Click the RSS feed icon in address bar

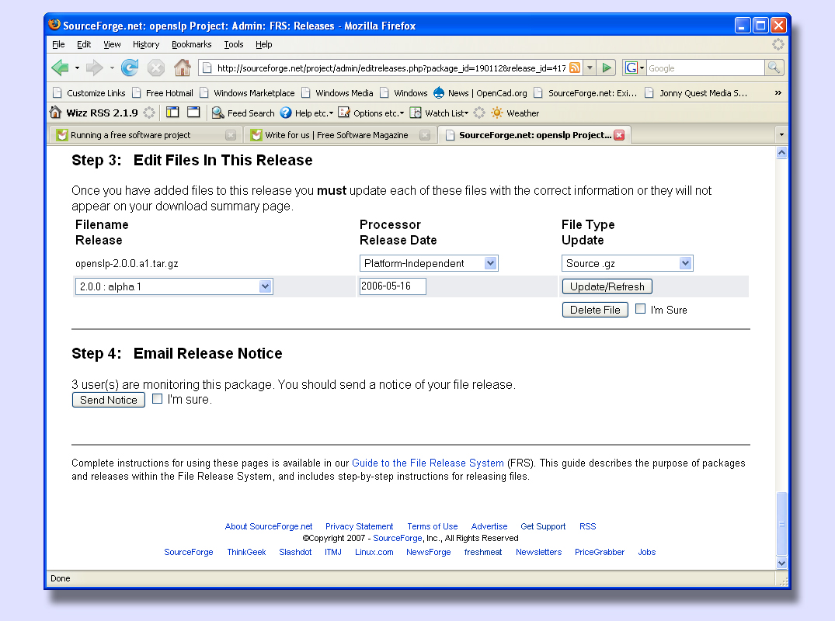pyautogui.click(x=575, y=68)
